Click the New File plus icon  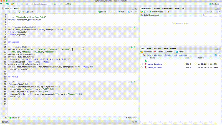coord(1,4)
